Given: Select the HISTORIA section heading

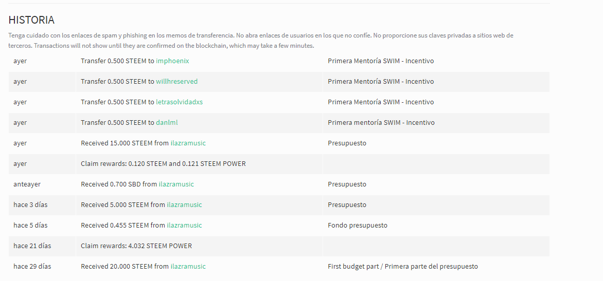Looking at the screenshot, I should coord(31,20).
